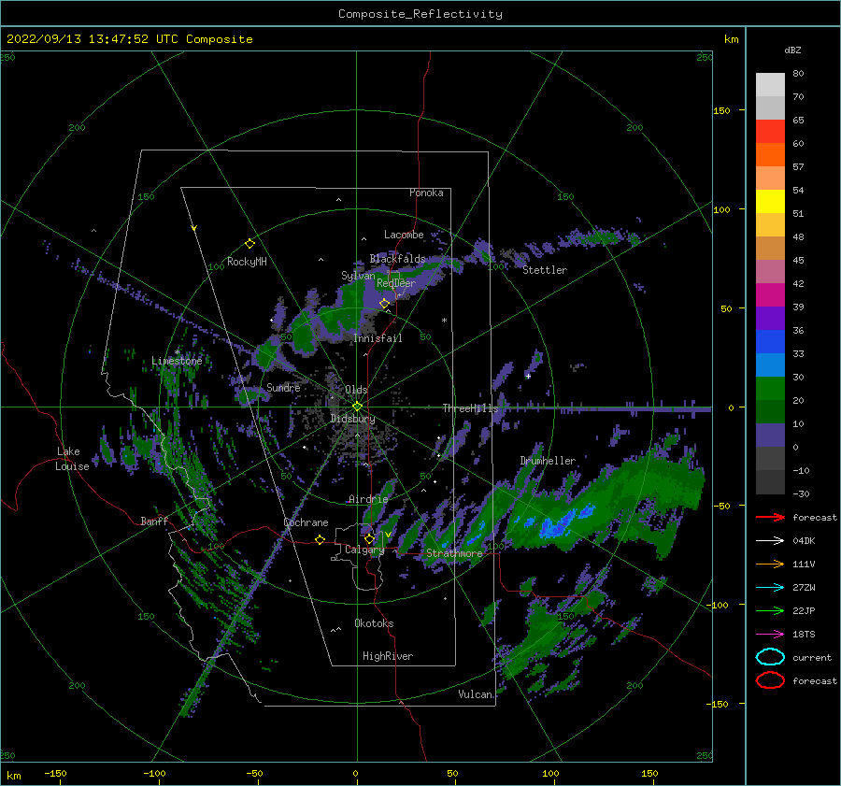Click the -30 dBZ value label in legend
The image size is (841, 786).
801,493
